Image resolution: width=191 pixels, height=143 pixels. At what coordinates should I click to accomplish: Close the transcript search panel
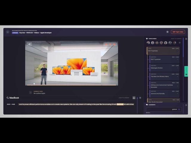click(x=140, y=98)
